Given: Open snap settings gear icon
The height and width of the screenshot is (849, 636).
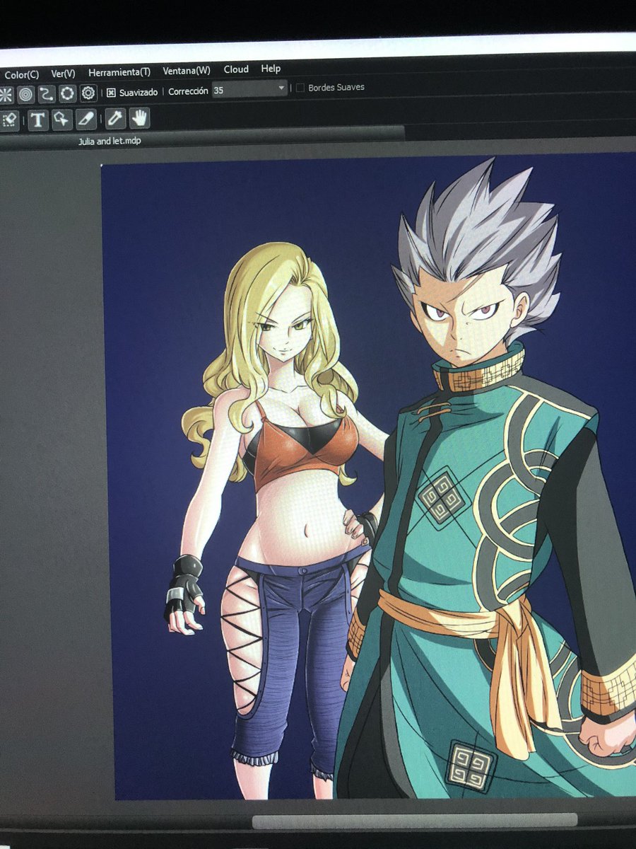Looking at the screenshot, I should pos(88,93).
